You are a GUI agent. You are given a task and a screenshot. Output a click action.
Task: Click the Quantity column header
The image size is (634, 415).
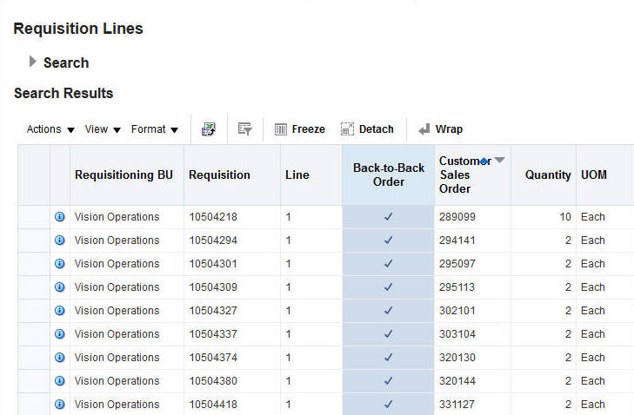click(547, 175)
